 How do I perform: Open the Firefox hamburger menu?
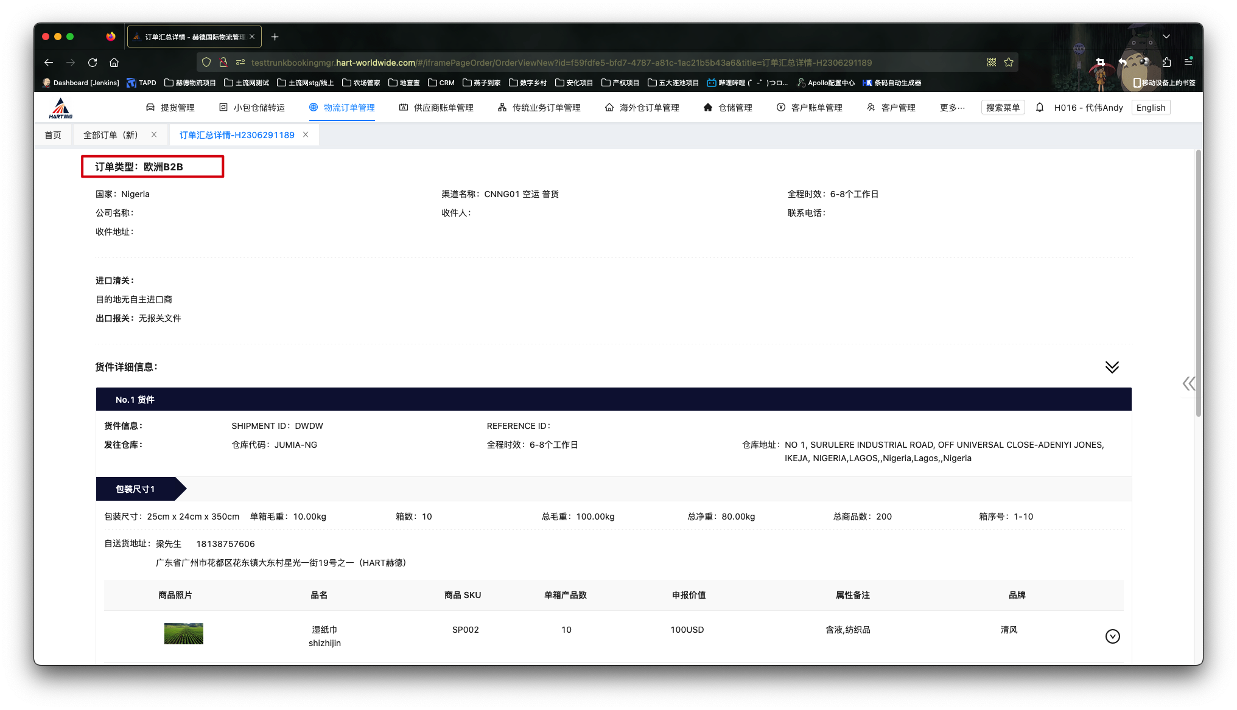coord(1188,62)
